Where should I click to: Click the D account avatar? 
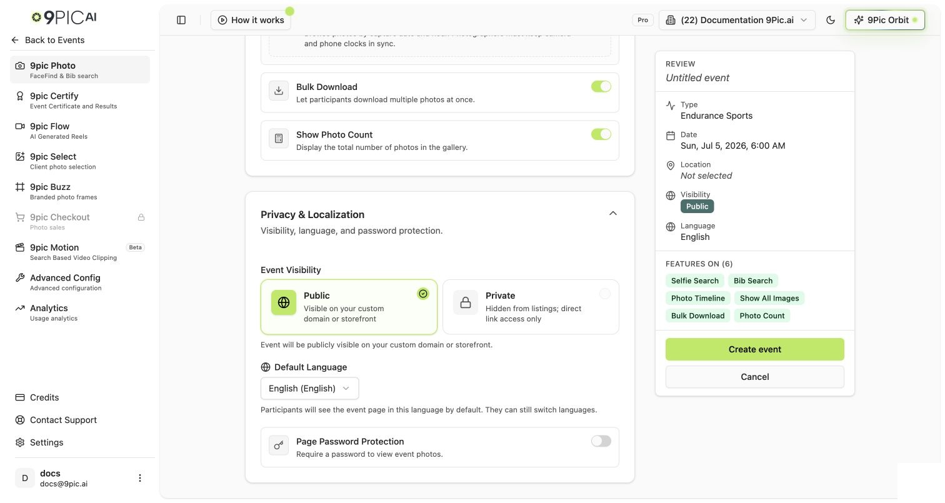25,478
